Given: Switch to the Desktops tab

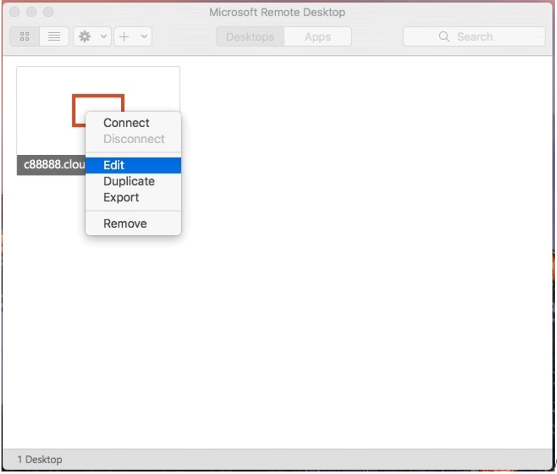Looking at the screenshot, I should point(250,37).
